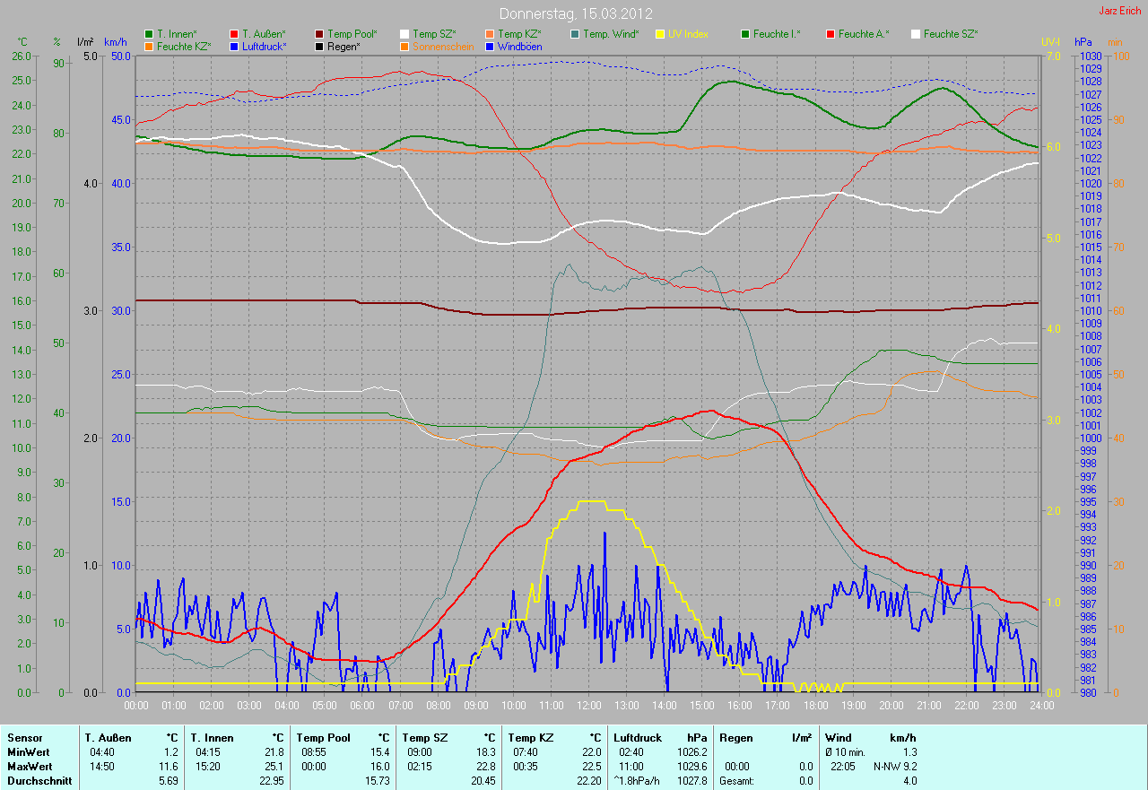1148x790 pixels.
Task: Click the teal Temp. Wind legend swatch
Action: 575,34
